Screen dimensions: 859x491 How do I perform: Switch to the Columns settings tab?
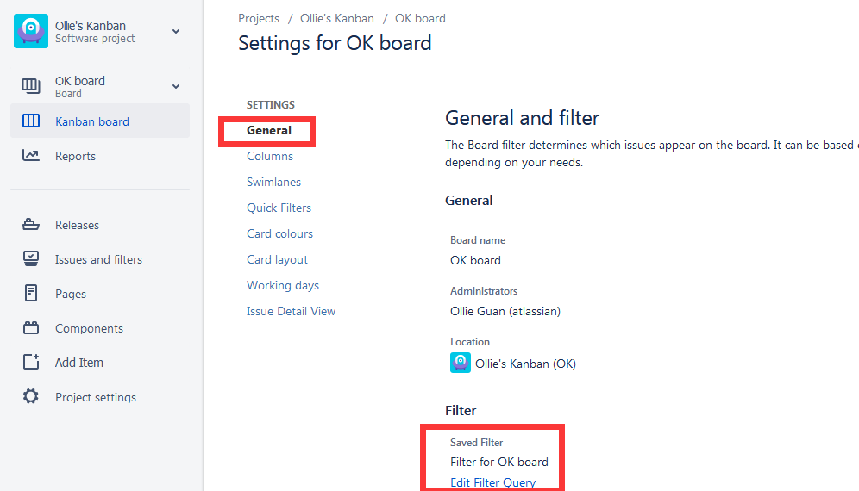270,156
